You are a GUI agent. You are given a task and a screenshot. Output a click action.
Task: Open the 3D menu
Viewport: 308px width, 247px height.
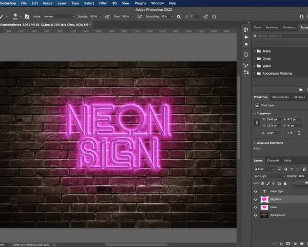[x=114, y=3]
